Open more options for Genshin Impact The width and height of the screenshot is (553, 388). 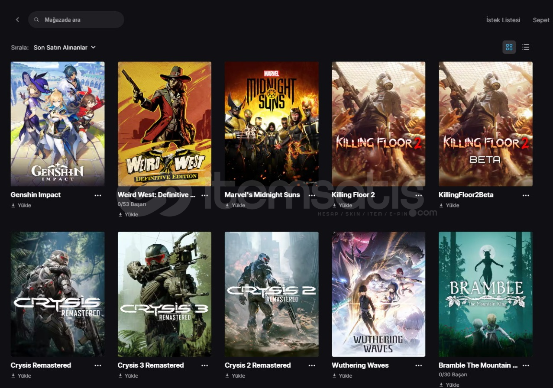tap(98, 195)
